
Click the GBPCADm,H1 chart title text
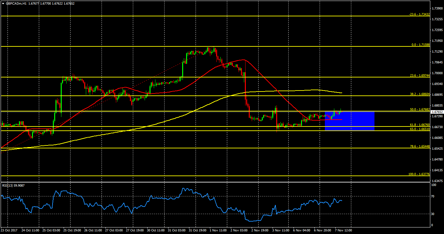point(16,3)
